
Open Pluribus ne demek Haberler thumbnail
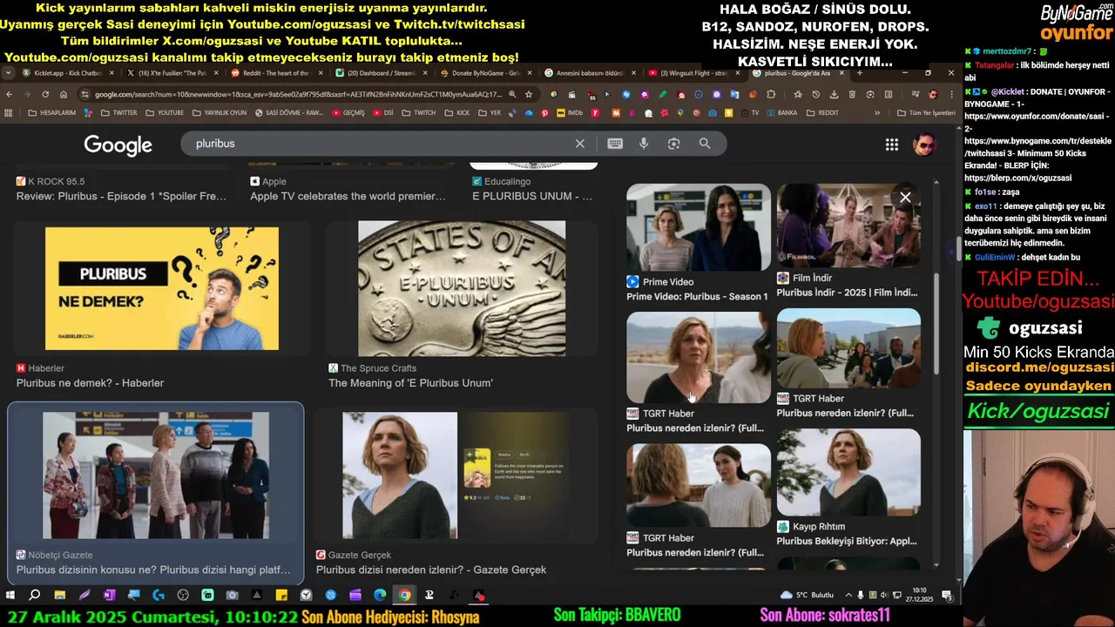(162, 288)
